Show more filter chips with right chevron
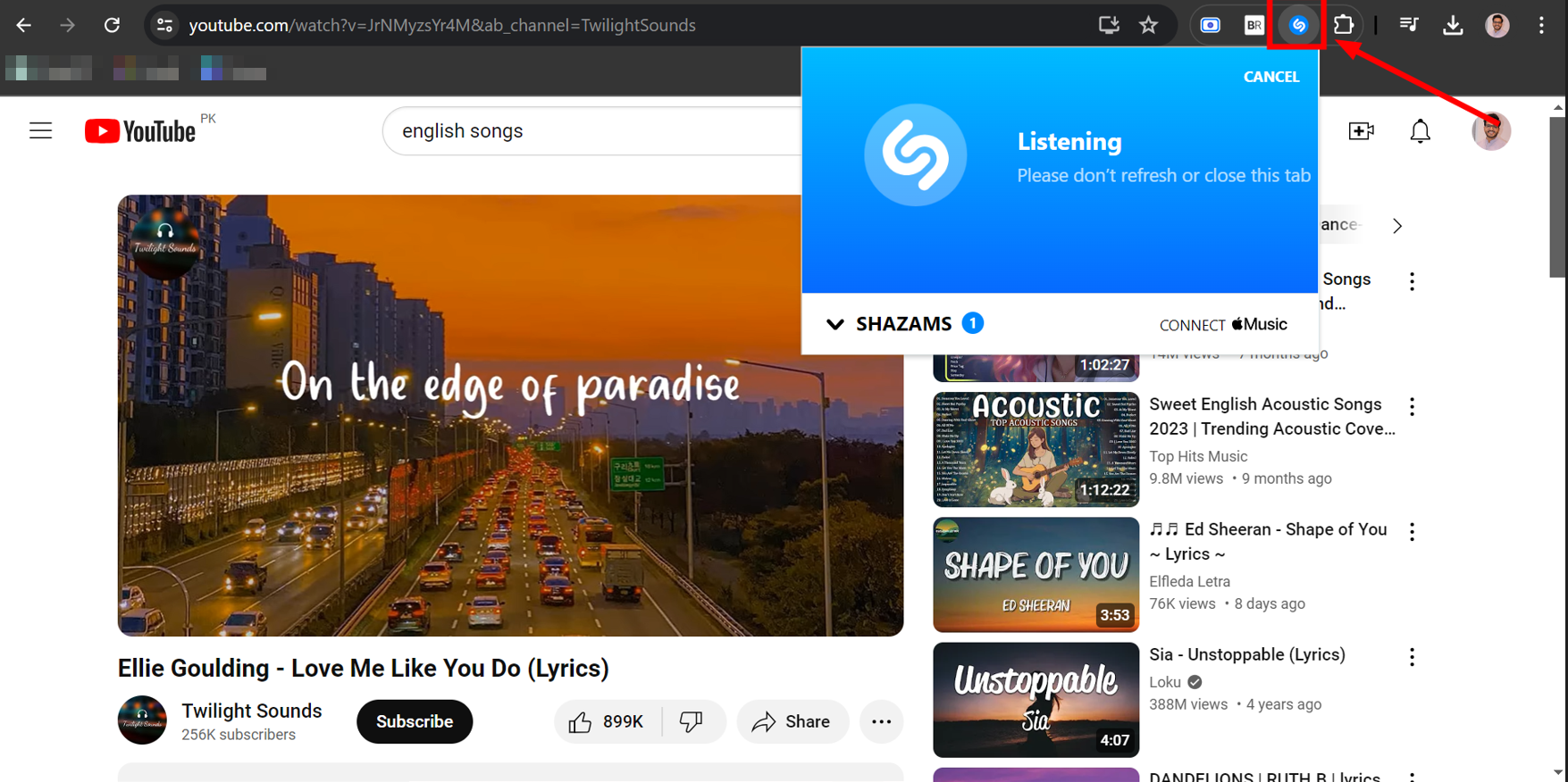Viewport: 1568px width, 782px height. pos(1396,226)
